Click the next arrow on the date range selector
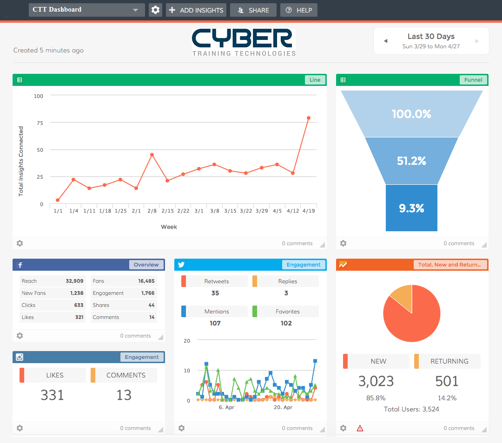502x443 pixels. (477, 40)
